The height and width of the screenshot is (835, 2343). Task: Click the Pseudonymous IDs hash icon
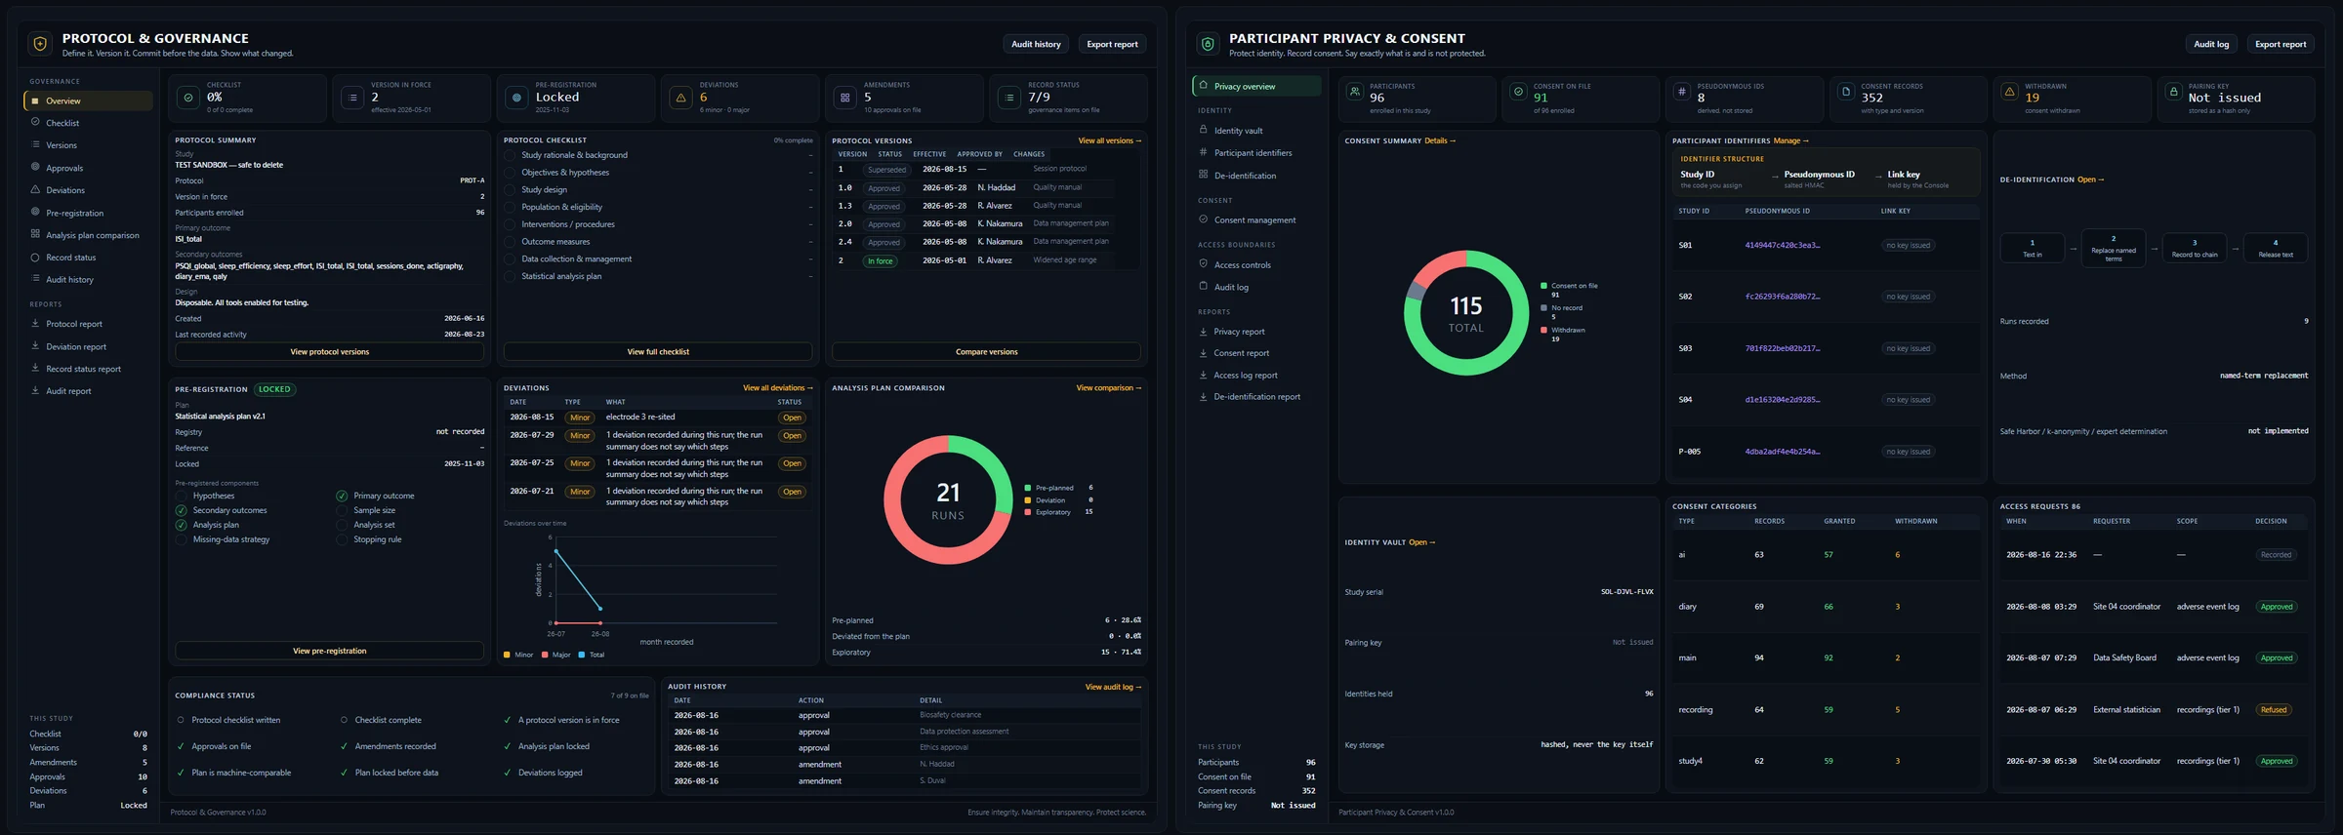(x=1681, y=92)
